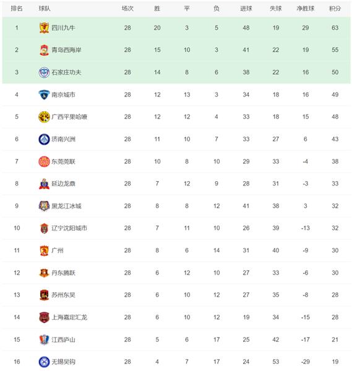352x371 pixels.
Task: Open the 辽宁沈阳城市 team name link
Action: [x=69, y=228]
